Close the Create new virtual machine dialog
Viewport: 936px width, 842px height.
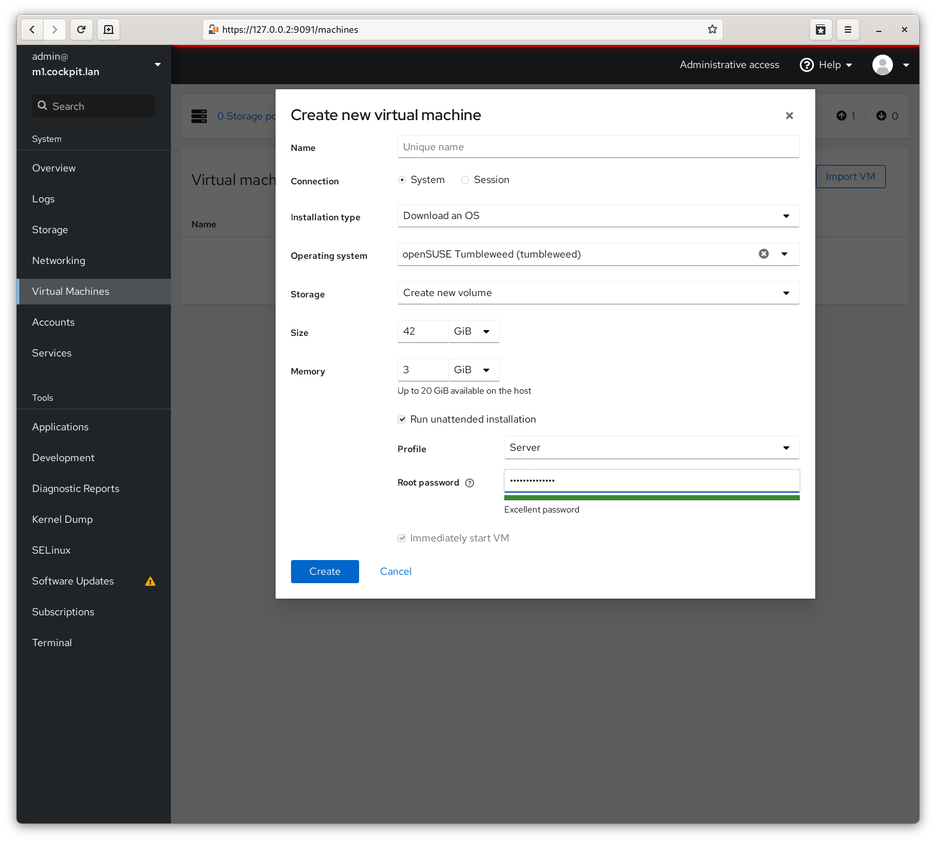pos(789,116)
